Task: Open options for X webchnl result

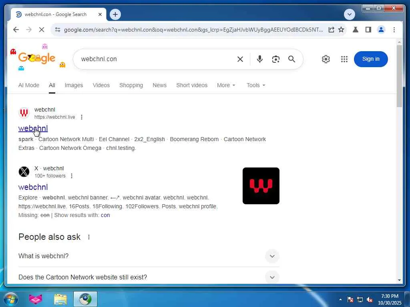Action: (72, 176)
